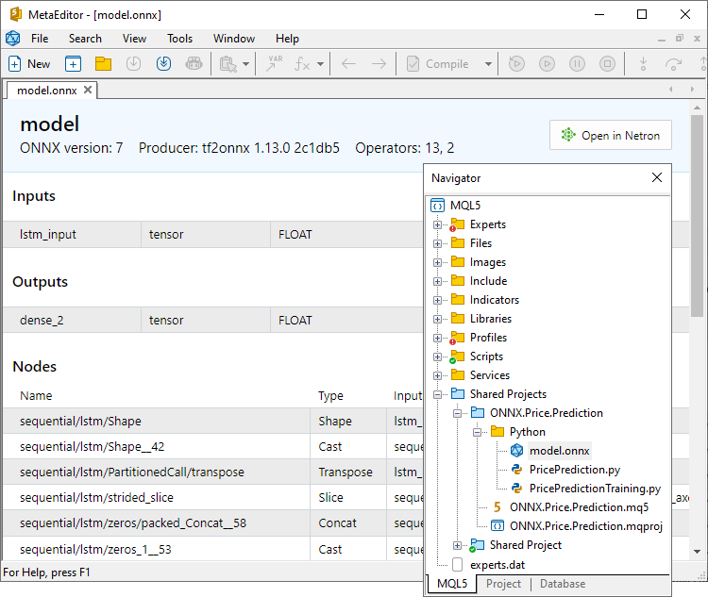Screen dimensions: 708x597
Task: Click the vertical scrollbar down arrow
Action: click(698, 552)
